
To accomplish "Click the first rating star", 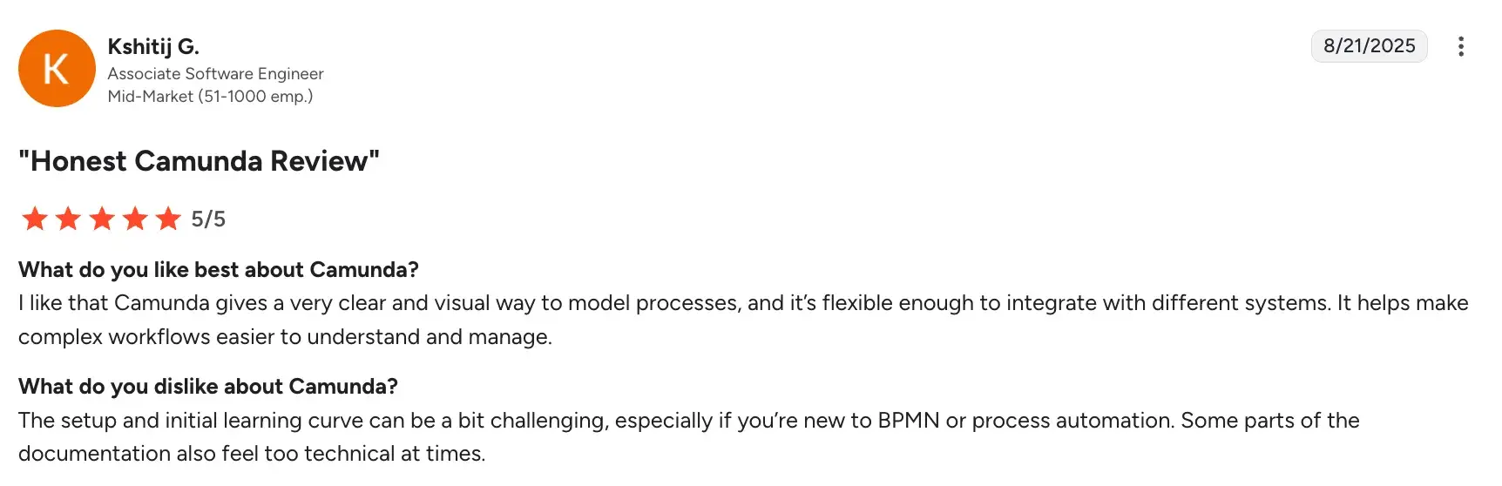I will [x=35, y=219].
